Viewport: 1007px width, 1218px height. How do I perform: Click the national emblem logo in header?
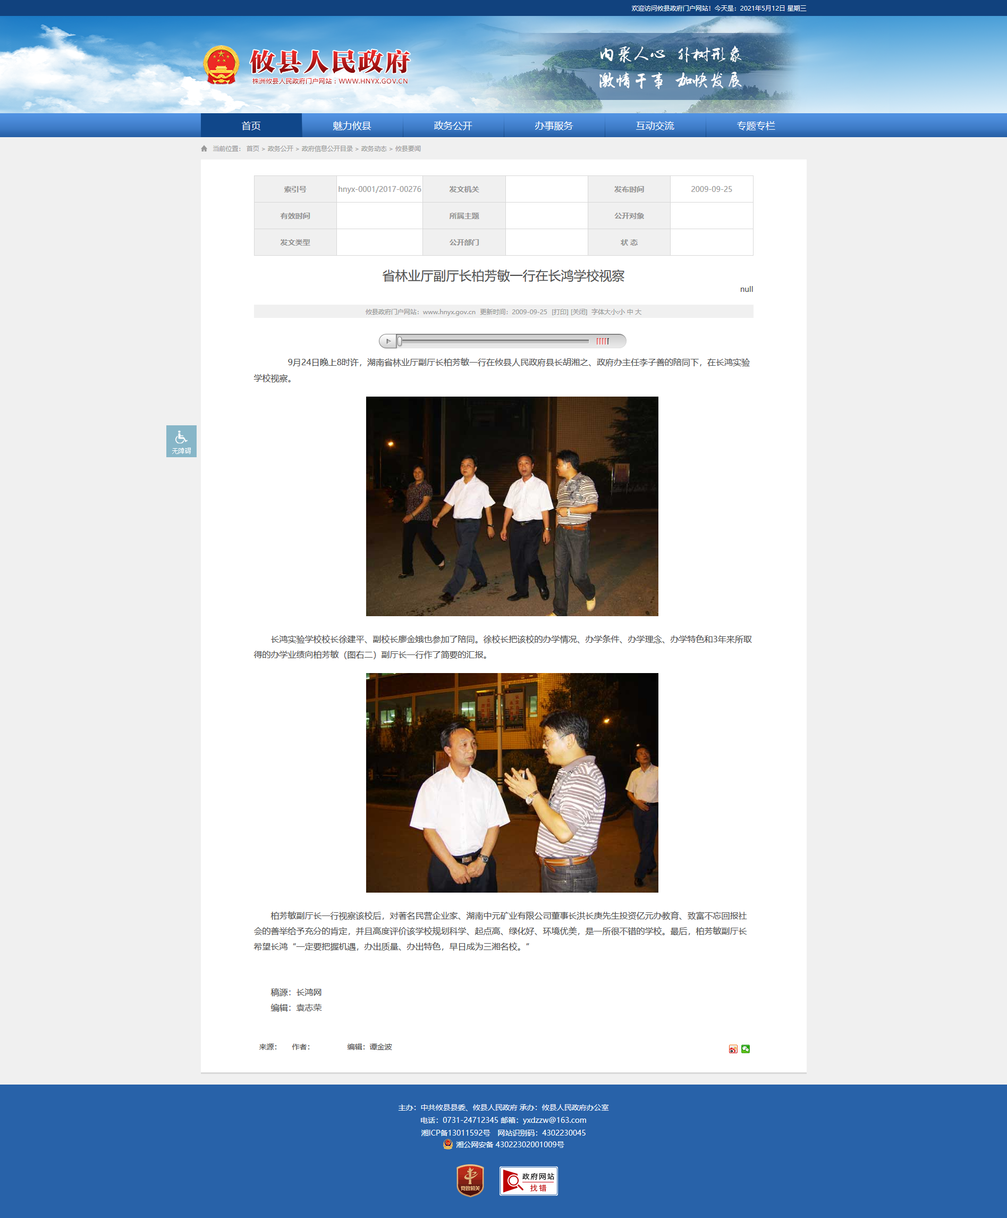tap(221, 65)
